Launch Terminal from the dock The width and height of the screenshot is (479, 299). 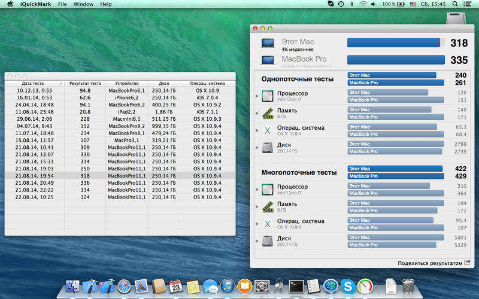click(x=296, y=286)
